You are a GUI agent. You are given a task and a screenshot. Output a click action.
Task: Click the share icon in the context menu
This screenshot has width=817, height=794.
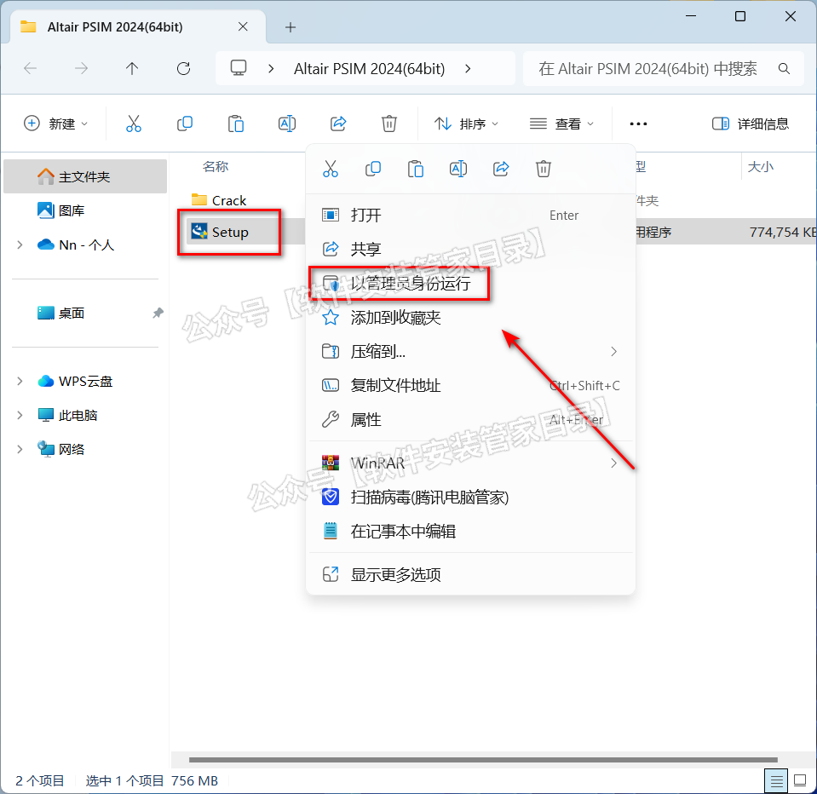coord(501,169)
